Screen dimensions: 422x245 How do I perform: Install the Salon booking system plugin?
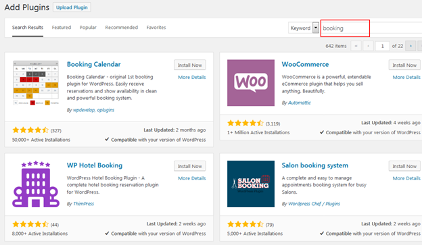(404, 166)
